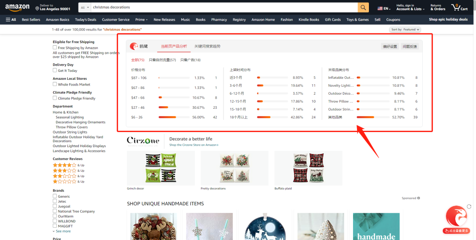Switch to 关键词搜索趋势 tab
Viewport: 476px width, 240px height.
coord(207,46)
